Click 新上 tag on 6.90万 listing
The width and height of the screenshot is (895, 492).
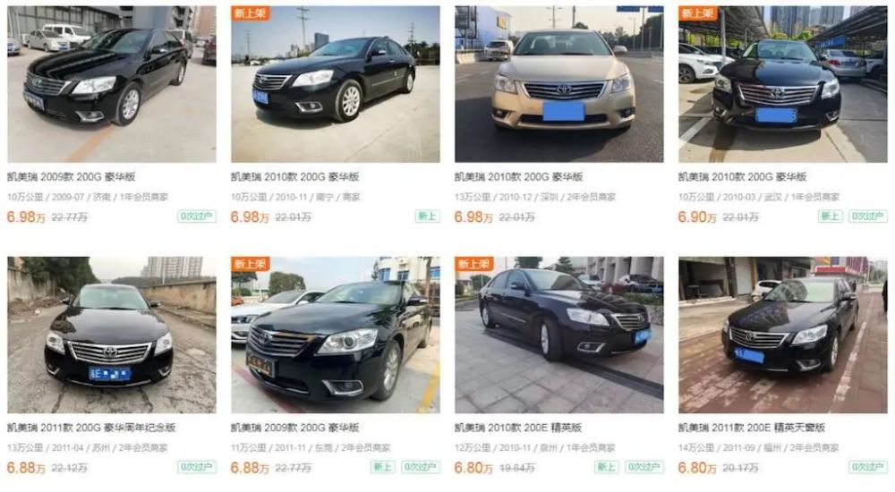pyautogui.click(x=830, y=216)
